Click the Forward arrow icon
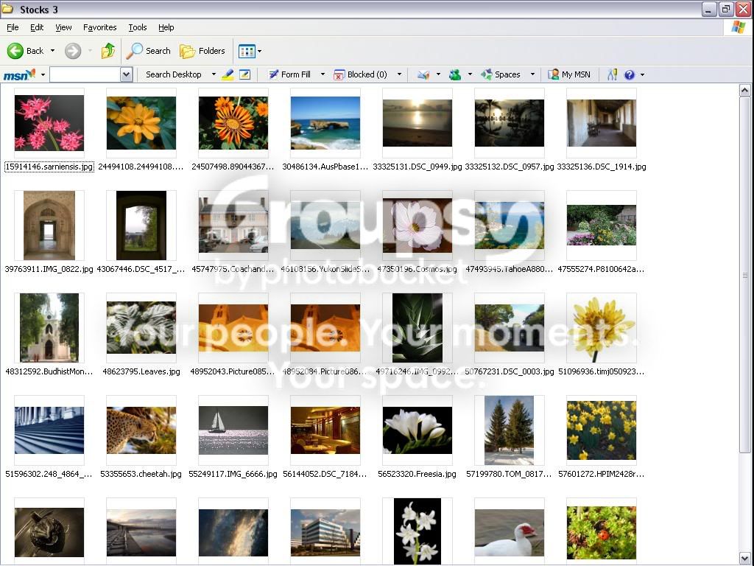Viewport: 754px width, 566px height. [x=73, y=51]
